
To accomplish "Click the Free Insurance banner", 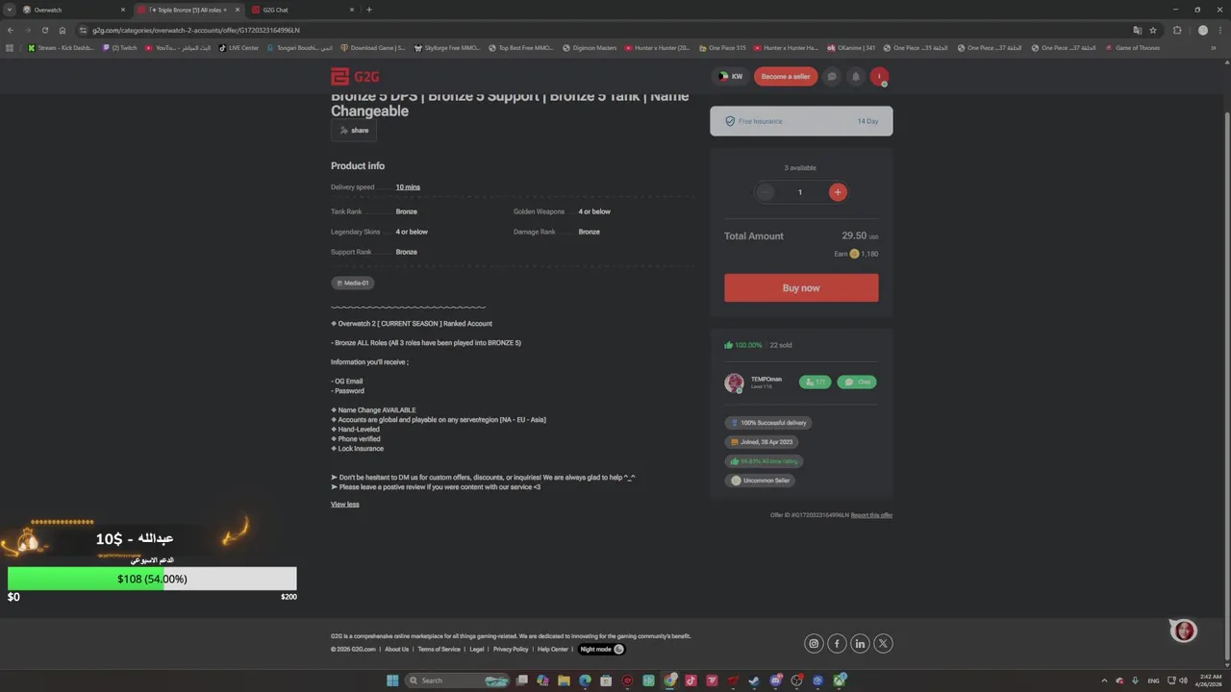I will point(801,121).
